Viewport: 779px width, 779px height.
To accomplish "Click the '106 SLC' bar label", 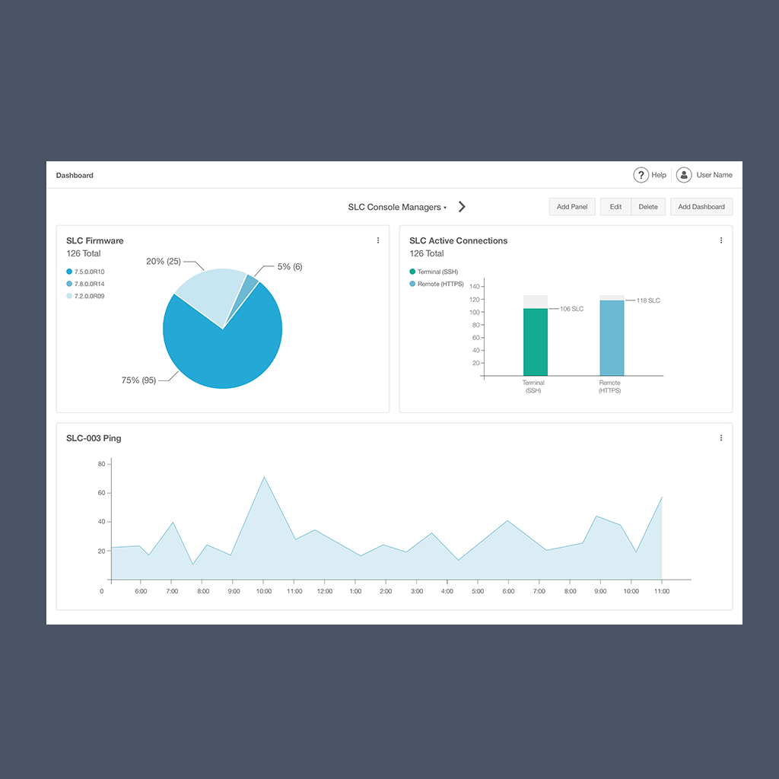I will tap(572, 309).
